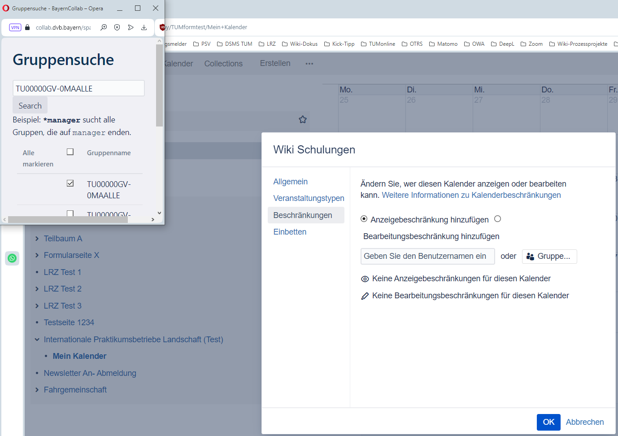Click the Benutzernamen input field

tap(427, 256)
